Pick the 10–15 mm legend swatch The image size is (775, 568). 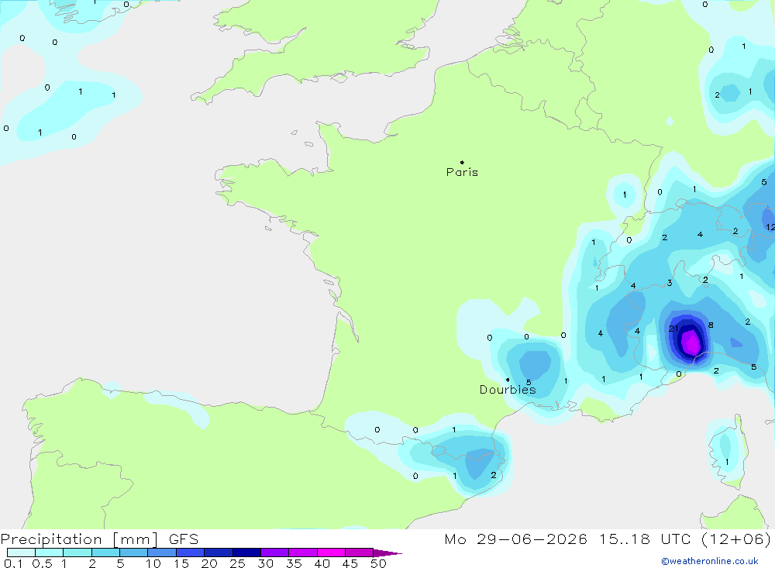pos(162,553)
